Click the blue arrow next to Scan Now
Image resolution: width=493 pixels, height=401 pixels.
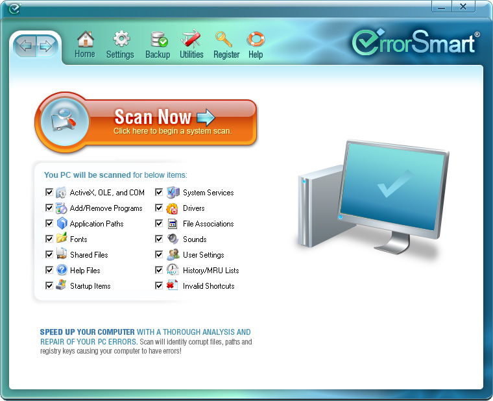[x=206, y=117]
